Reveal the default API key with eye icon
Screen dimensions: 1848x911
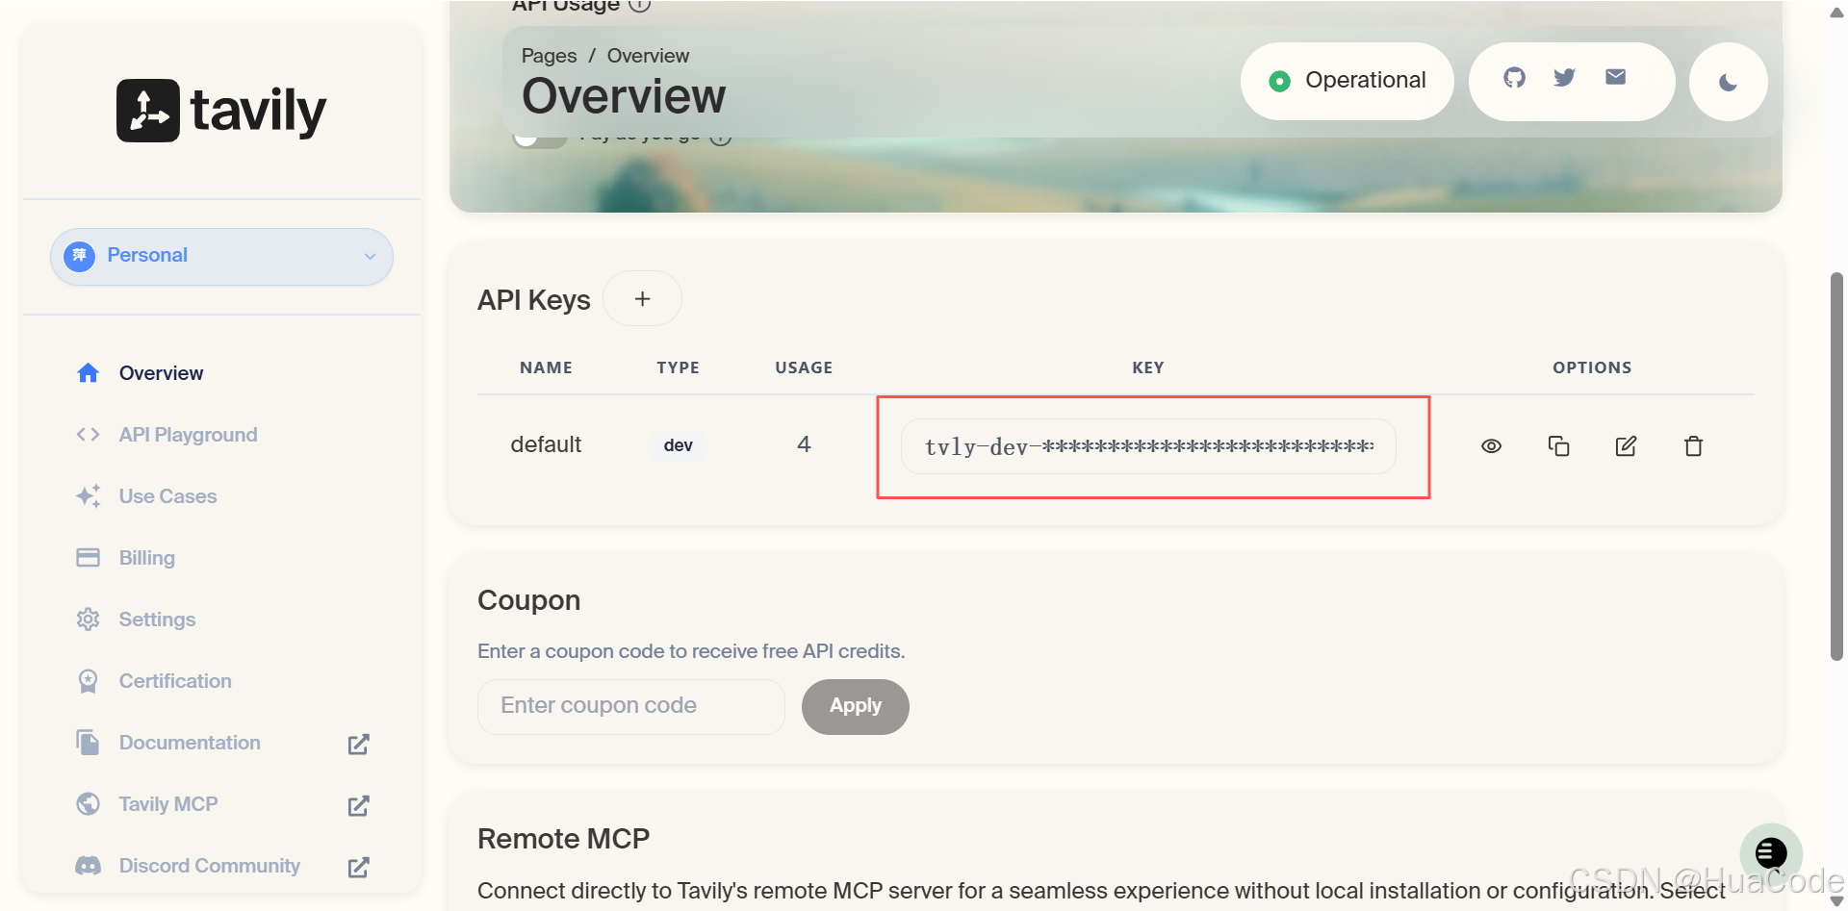tap(1491, 446)
